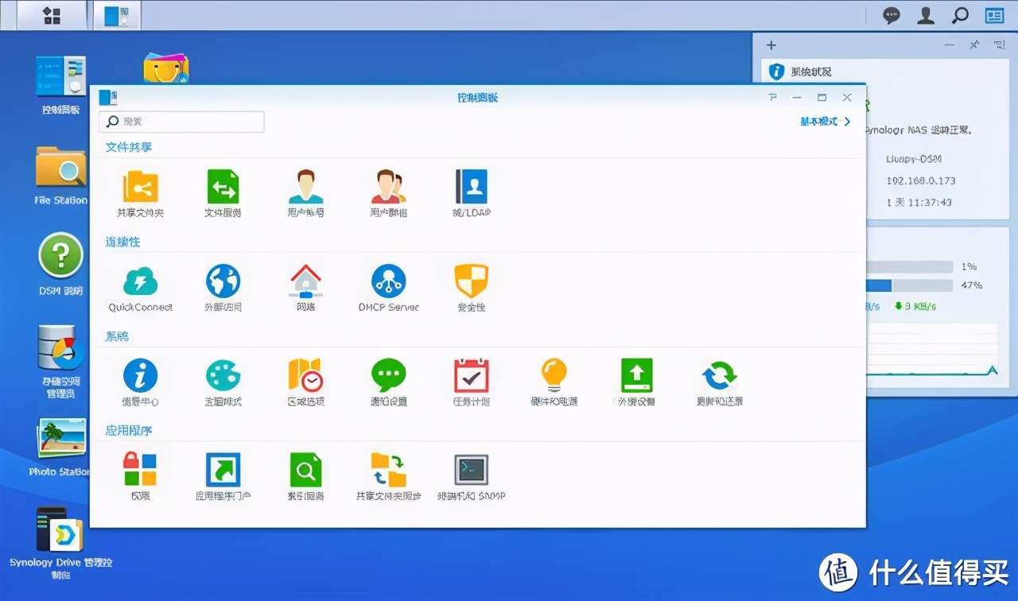Viewport: 1018px width, 601px height.
Task: Show notifications from speech bubble icon
Action: coord(892,15)
